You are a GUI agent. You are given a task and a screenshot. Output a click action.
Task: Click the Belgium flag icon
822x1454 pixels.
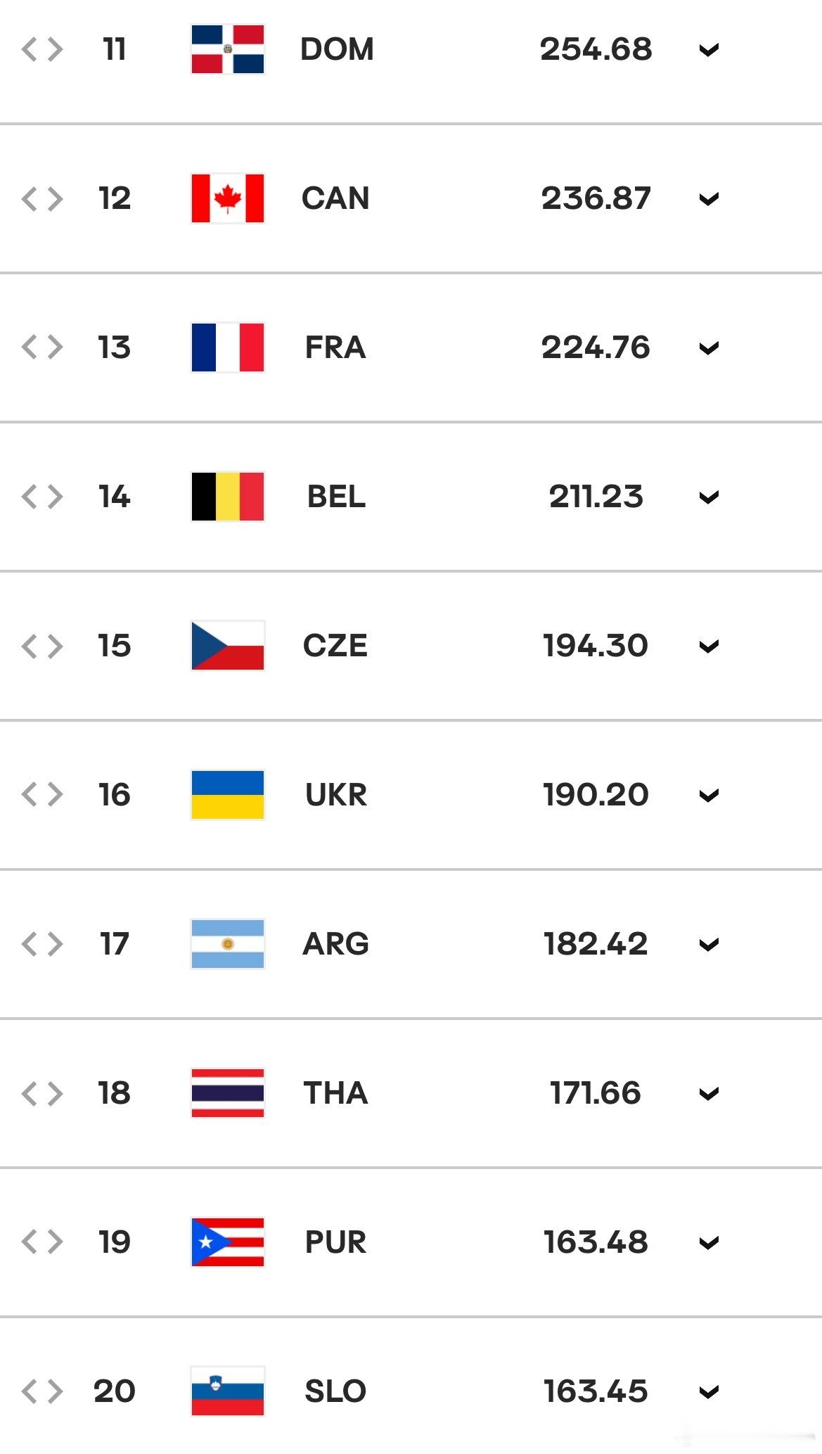[228, 497]
